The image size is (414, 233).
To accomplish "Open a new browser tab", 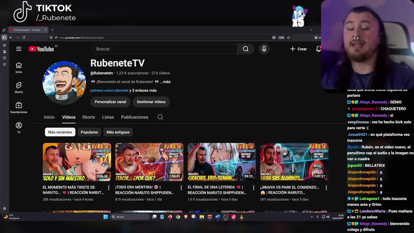I will point(52,30).
